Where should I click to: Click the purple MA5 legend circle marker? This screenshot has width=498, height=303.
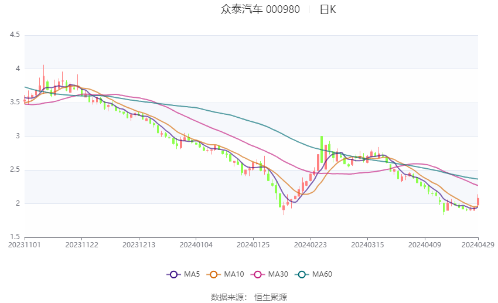(173, 274)
